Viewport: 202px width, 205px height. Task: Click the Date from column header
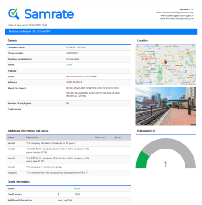[100, 137]
